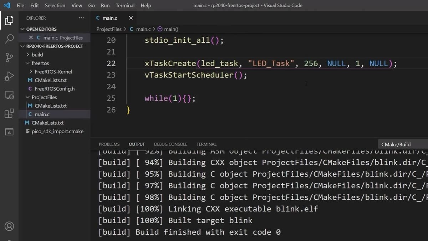428x241 pixels.
Task: Open the Search view in the activity bar
Action: (9, 39)
